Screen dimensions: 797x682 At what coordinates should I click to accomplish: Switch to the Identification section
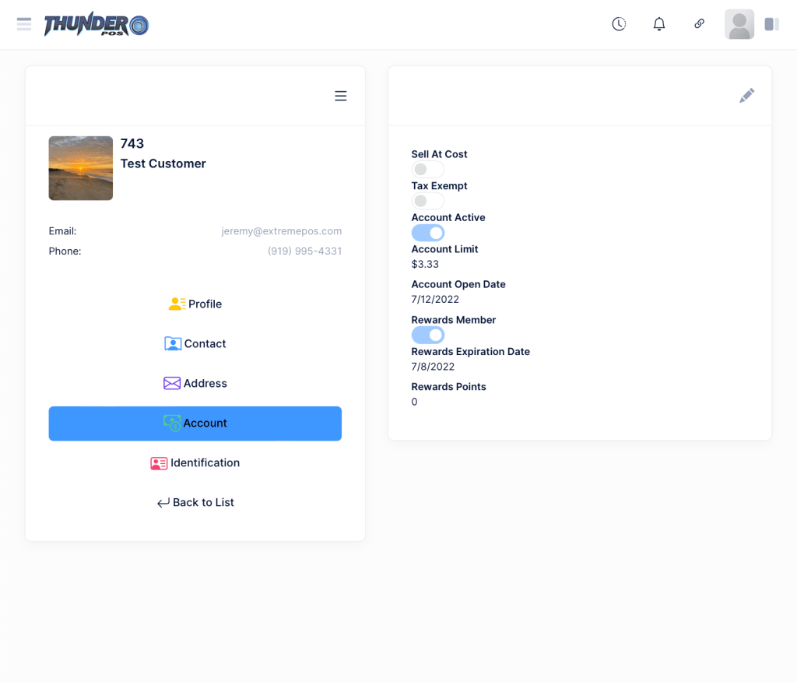[x=195, y=462]
